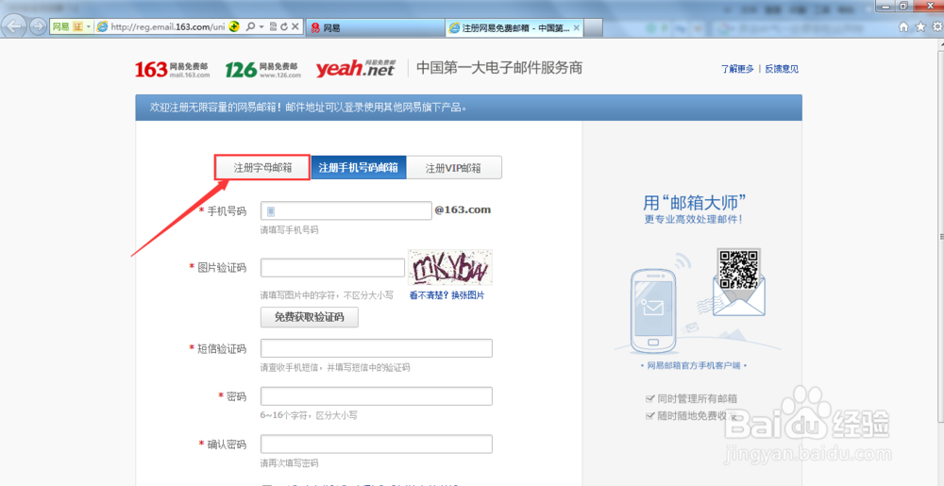Restore down the browser window
The width and height of the screenshot is (944, 486).
pyautogui.click(x=905, y=6)
